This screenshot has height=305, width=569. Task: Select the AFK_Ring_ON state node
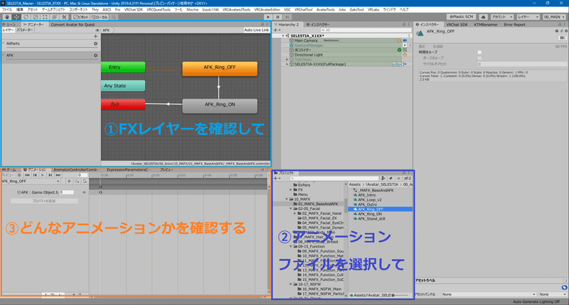pos(220,106)
